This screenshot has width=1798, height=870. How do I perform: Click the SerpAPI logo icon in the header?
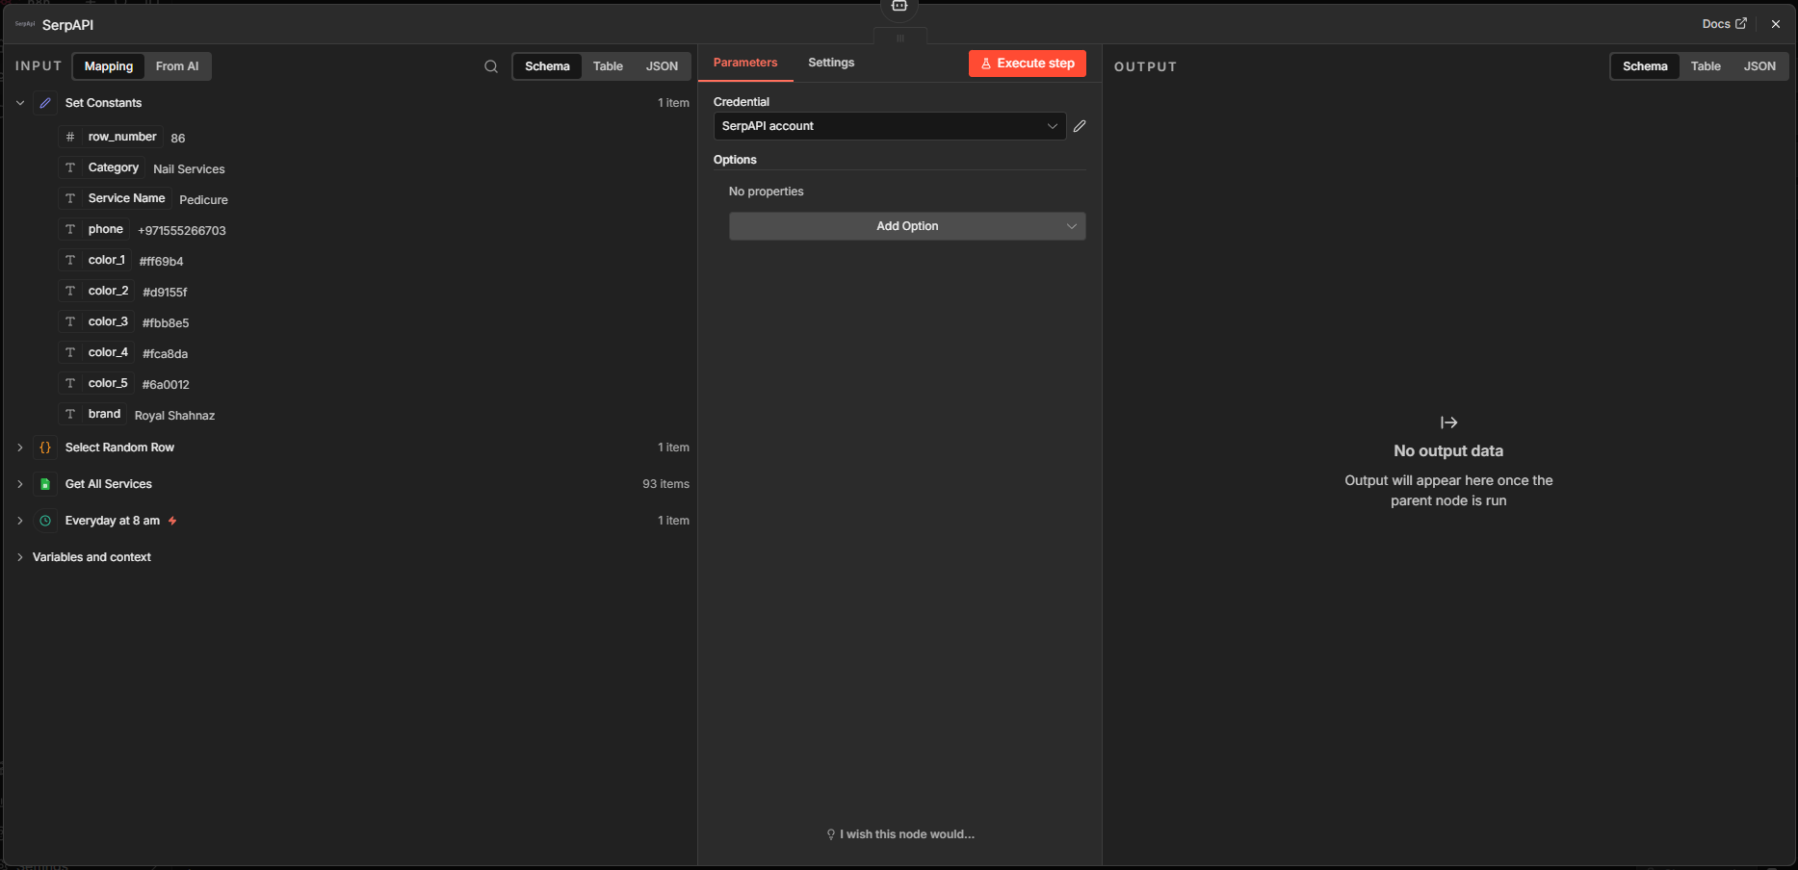pyautogui.click(x=25, y=24)
